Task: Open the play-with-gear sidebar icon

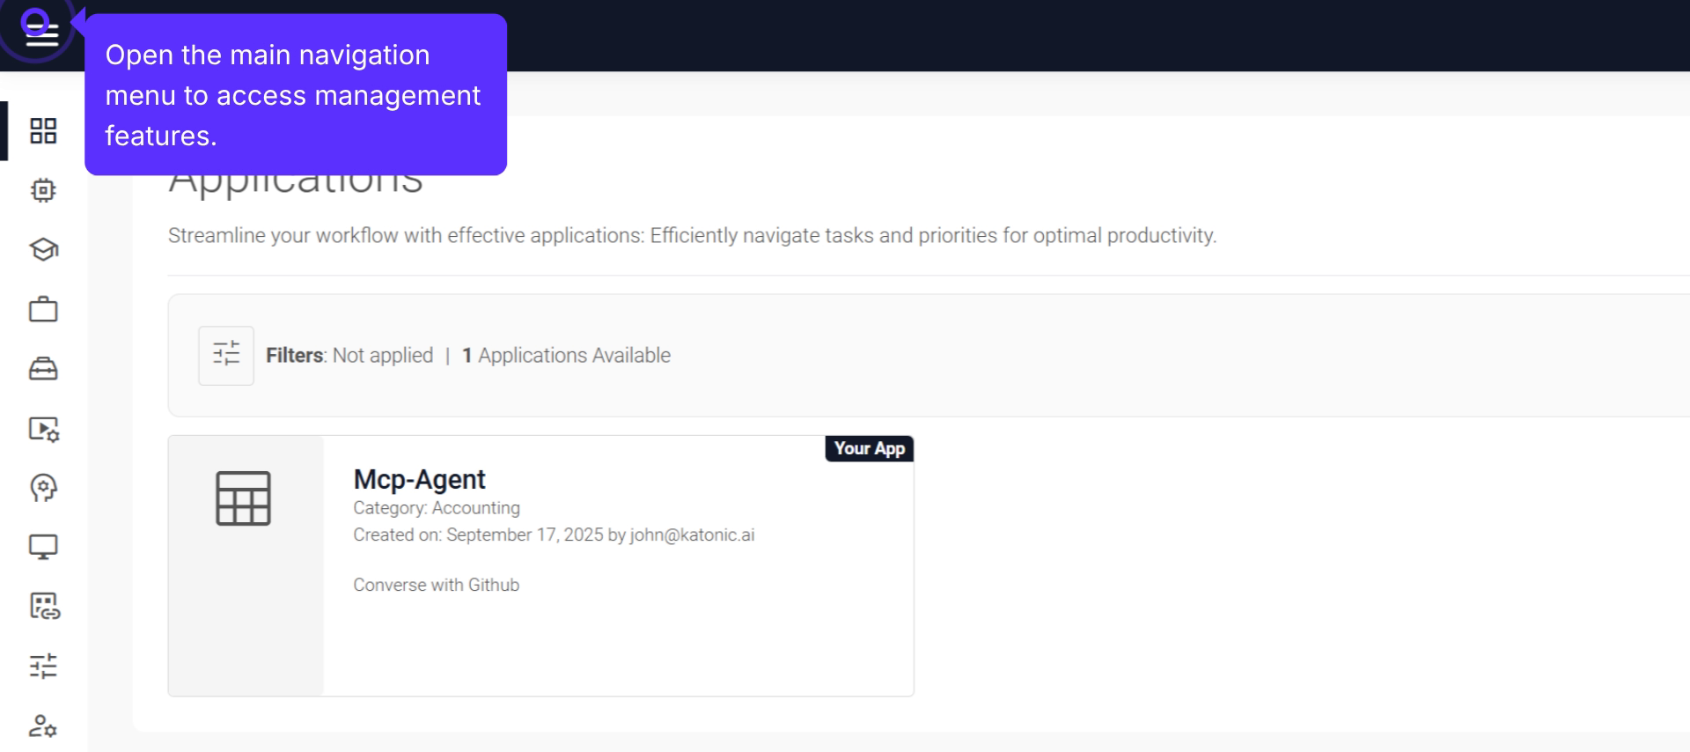Action: click(x=43, y=429)
